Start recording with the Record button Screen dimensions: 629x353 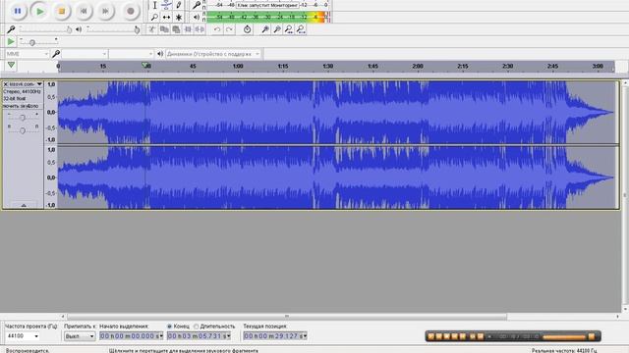click(131, 11)
